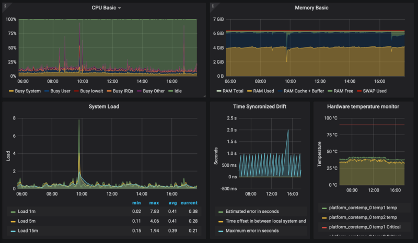
Task: Toggle the Busy Iowait legend series
Action: pyautogui.click(x=92, y=91)
